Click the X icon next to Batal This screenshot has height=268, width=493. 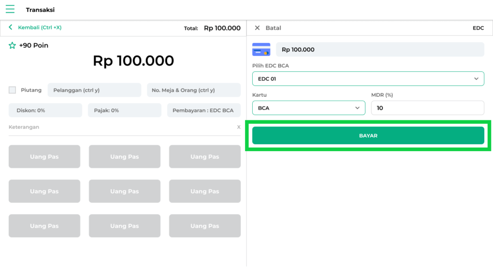click(257, 28)
